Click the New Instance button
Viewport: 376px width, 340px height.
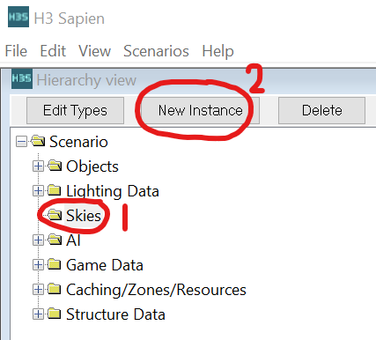201,111
